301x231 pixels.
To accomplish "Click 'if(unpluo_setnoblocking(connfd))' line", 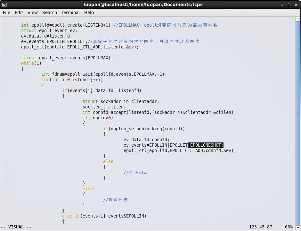I will [x=144, y=129].
